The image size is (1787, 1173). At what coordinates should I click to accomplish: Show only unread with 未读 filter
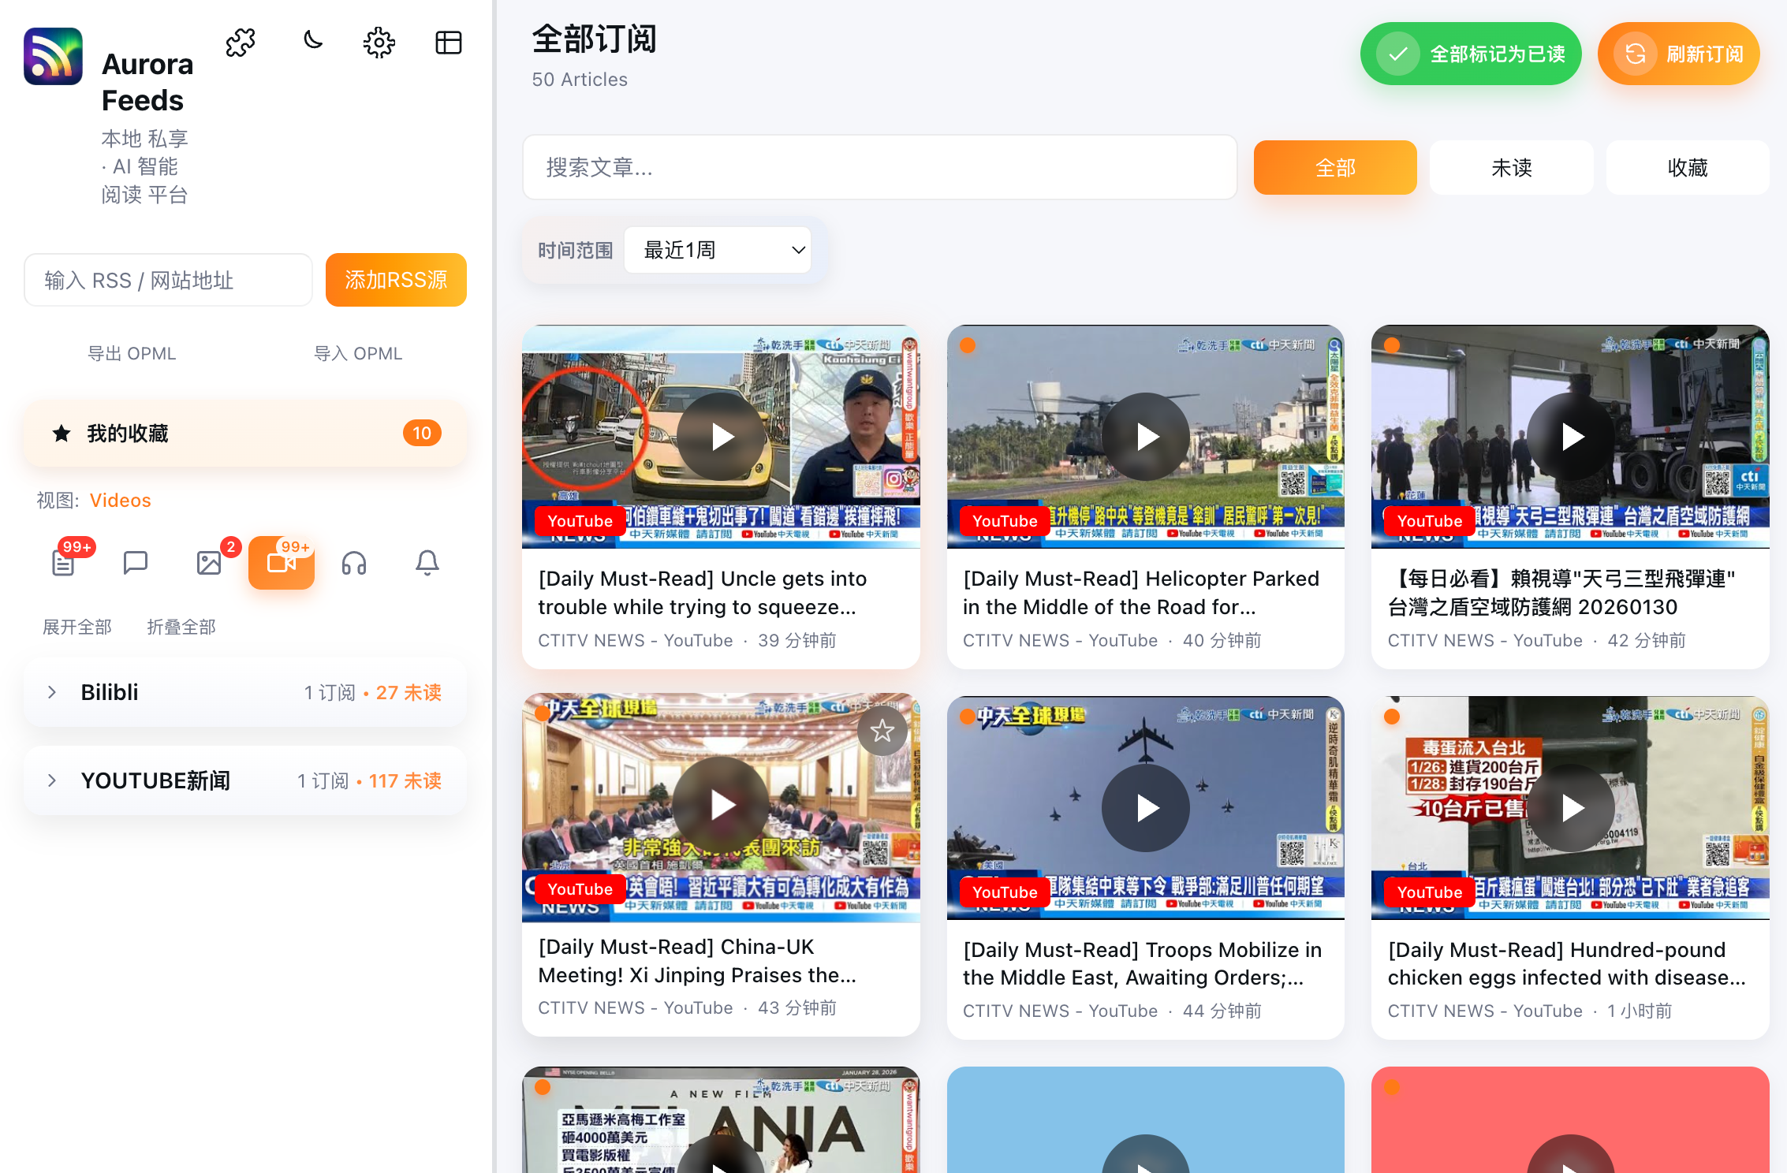click(x=1511, y=167)
